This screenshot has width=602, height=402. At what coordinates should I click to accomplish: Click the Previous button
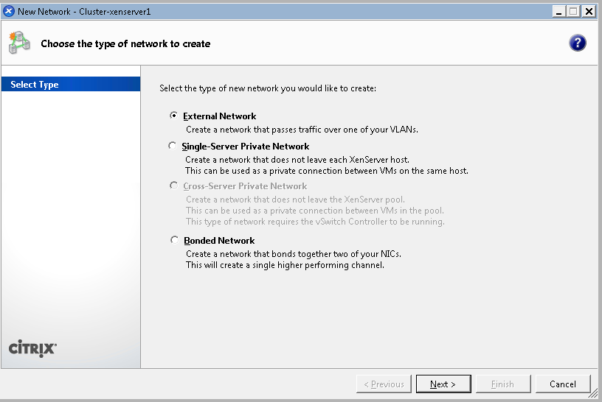[x=383, y=384]
